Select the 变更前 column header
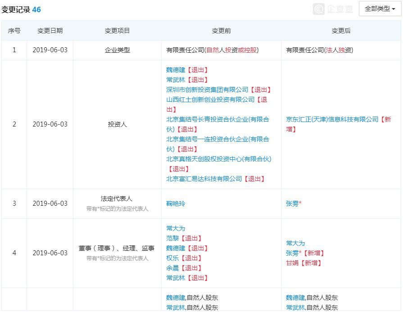The height and width of the screenshot is (312, 403). pos(221,31)
